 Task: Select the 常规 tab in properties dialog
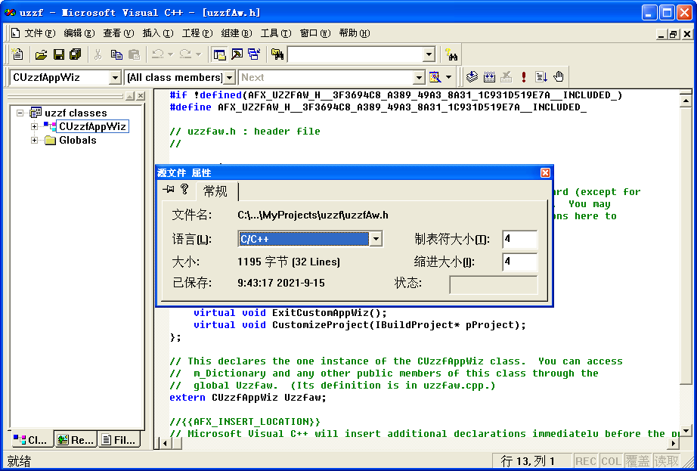[x=215, y=191]
